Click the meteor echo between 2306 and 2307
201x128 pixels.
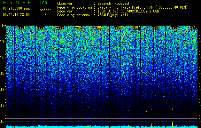pyautogui.click(x=128, y=110)
